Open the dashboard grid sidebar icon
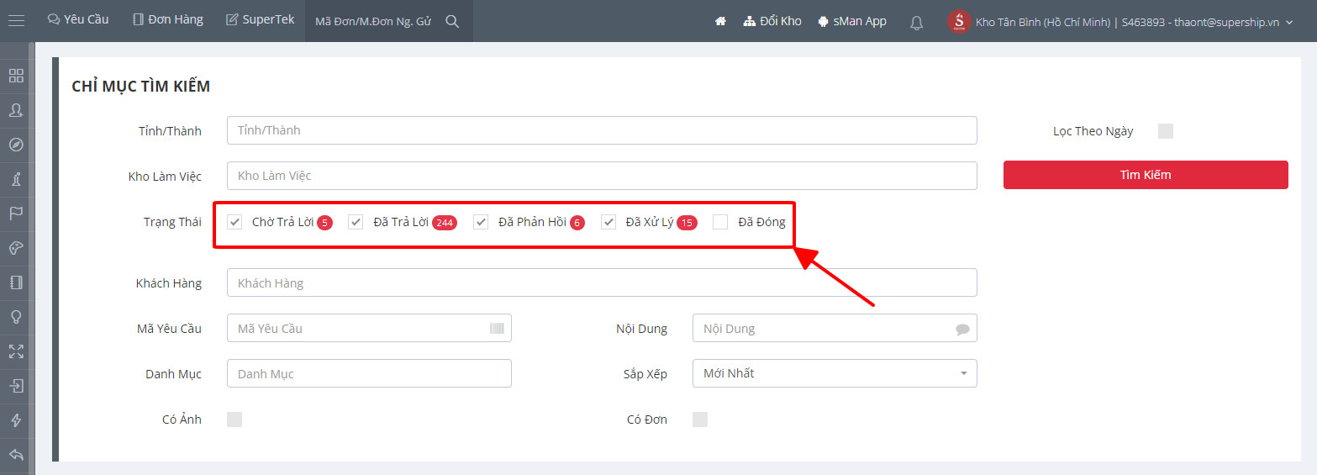The width and height of the screenshot is (1317, 475). [16, 76]
